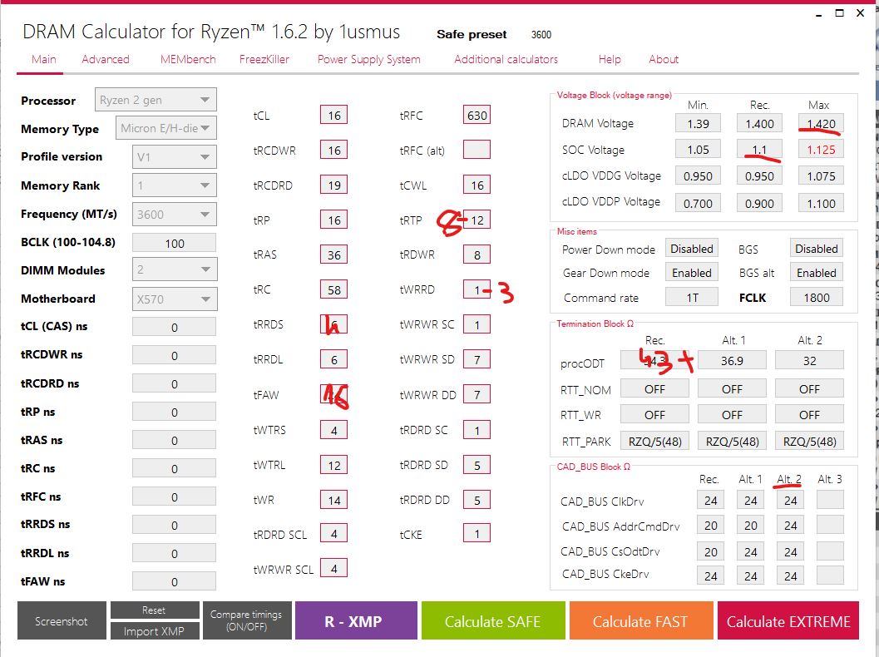Click the tFAW ns input field
This screenshot has height=657, width=879.
coord(175,581)
